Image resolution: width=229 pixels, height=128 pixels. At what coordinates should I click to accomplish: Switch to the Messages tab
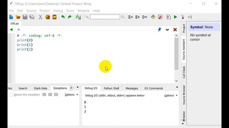pyautogui.click(x=132, y=88)
